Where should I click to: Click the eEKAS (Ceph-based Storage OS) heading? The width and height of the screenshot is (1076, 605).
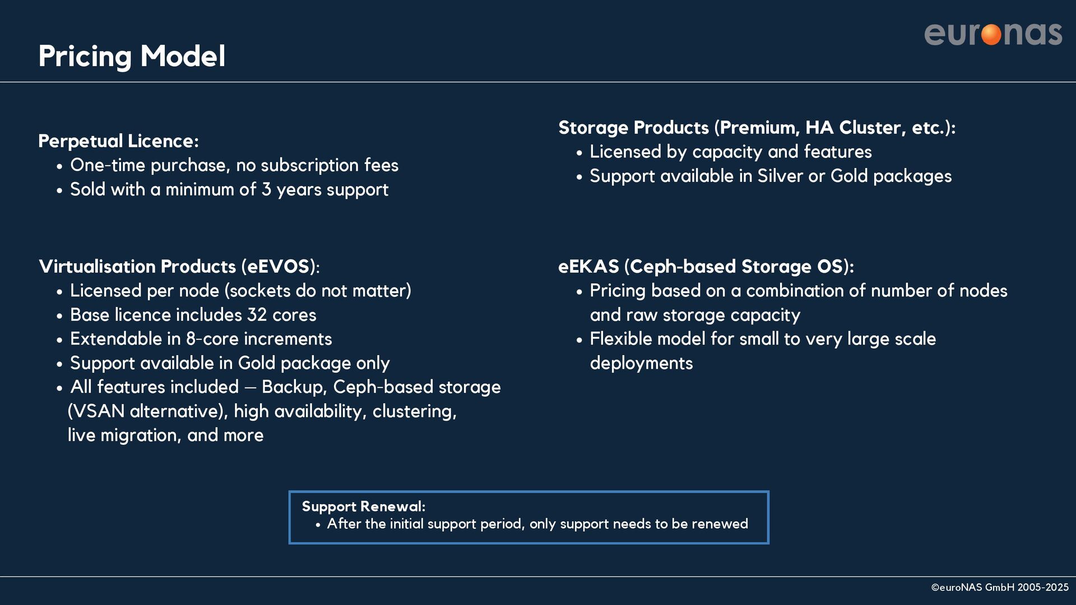point(706,267)
